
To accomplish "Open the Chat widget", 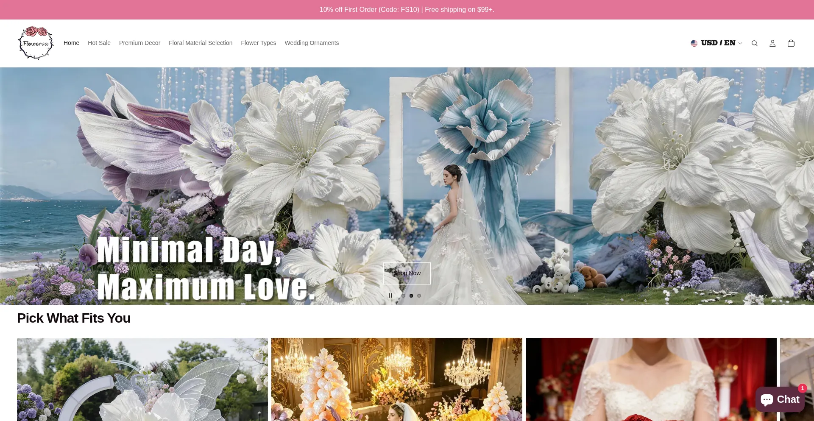I will pyautogui.click(x=780, y=399).
